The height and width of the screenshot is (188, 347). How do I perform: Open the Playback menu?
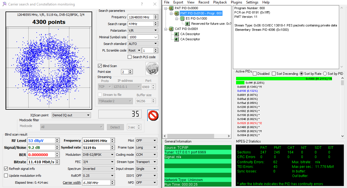(x=220, y=2)
